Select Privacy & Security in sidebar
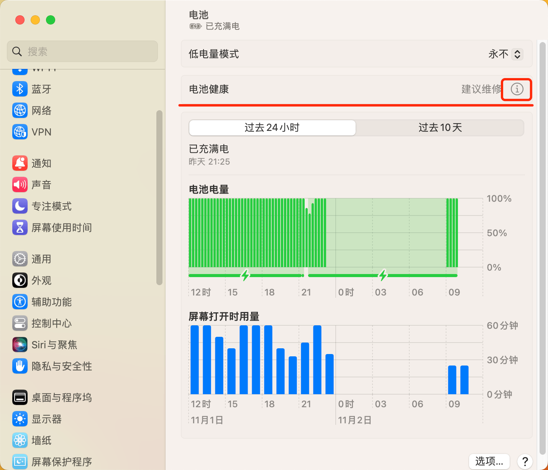Screen dimensions: 548x470 tap(61, 366)
